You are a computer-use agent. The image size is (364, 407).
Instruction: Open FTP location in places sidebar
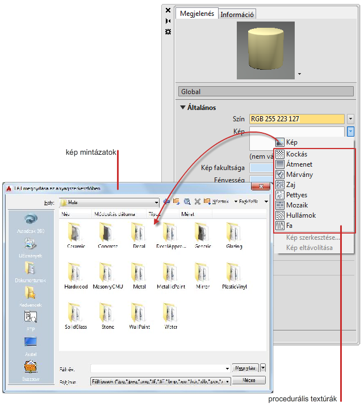tap(31, 321)
